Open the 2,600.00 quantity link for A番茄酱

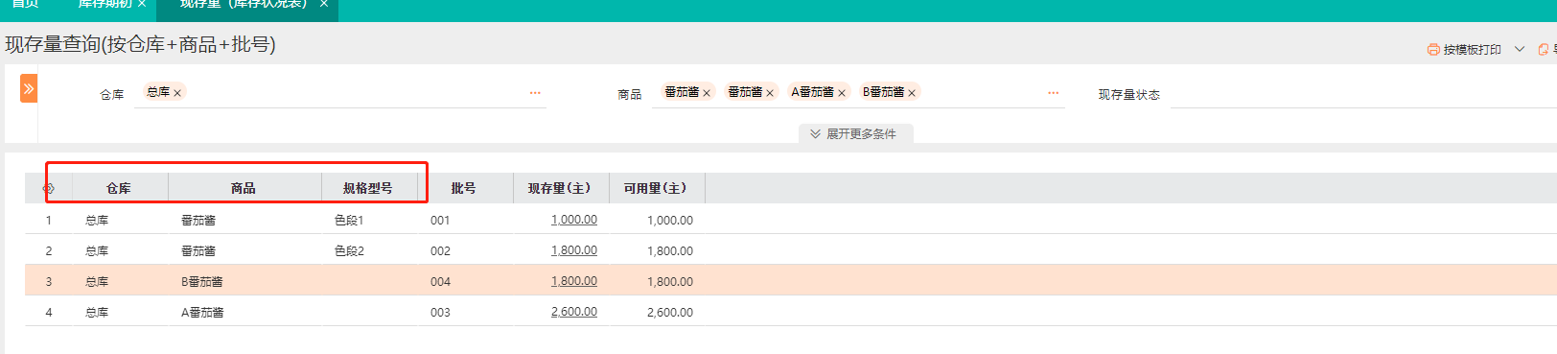[x=573, y=312]
